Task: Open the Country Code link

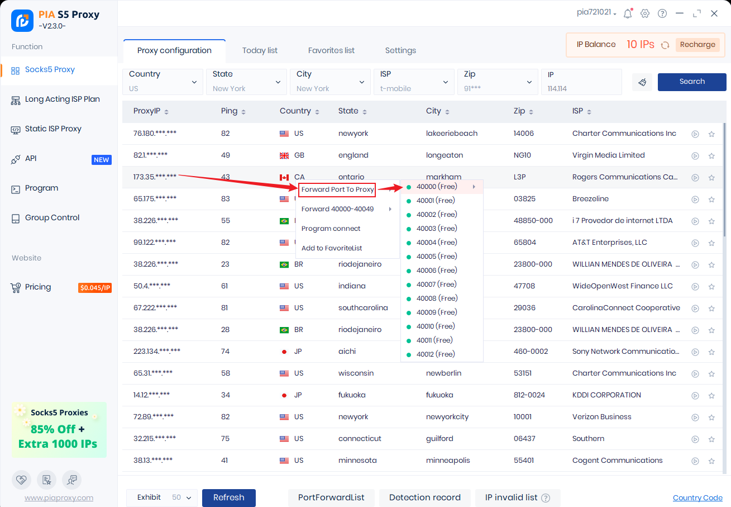Action: click(697, 498)
